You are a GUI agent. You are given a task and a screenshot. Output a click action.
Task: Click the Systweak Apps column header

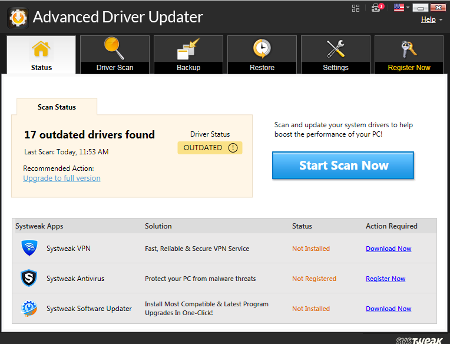coord(39,226)
